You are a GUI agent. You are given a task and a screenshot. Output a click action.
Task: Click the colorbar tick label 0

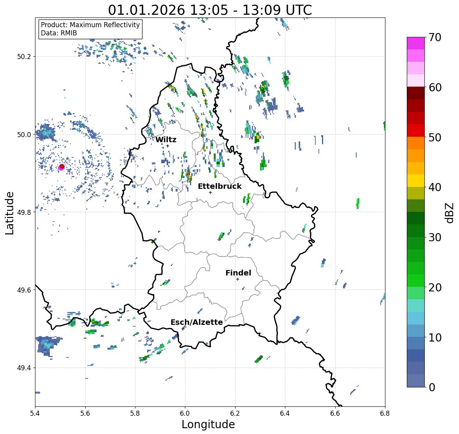tap(432, 387)
